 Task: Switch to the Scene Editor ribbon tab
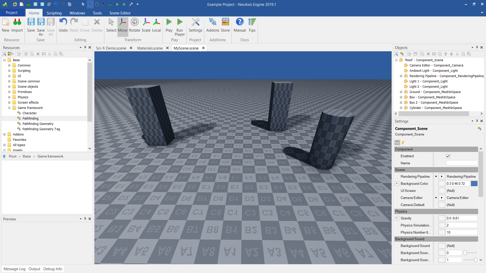pyautogui.click(x=120, y=13)
